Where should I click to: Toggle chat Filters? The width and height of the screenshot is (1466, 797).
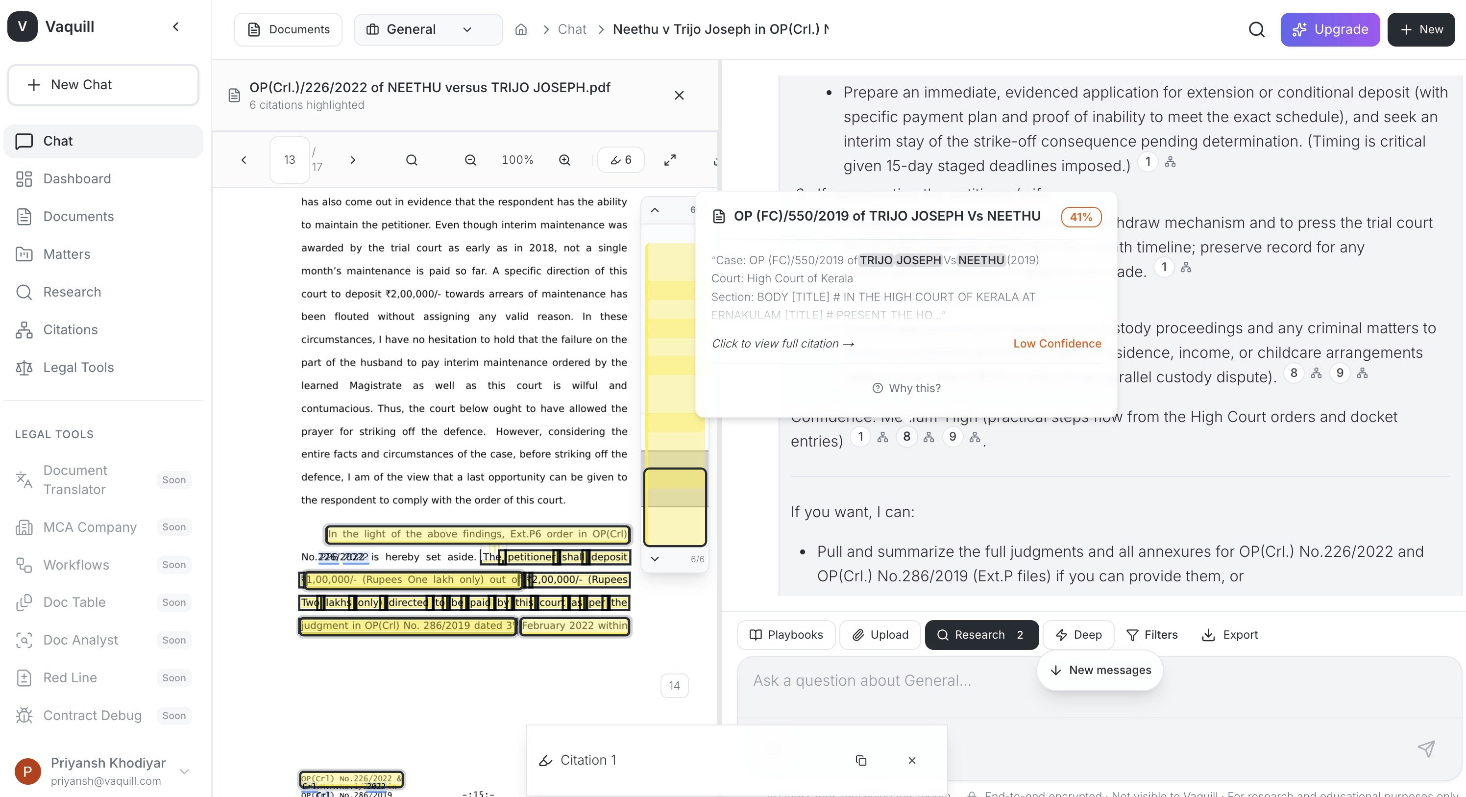1152,634
